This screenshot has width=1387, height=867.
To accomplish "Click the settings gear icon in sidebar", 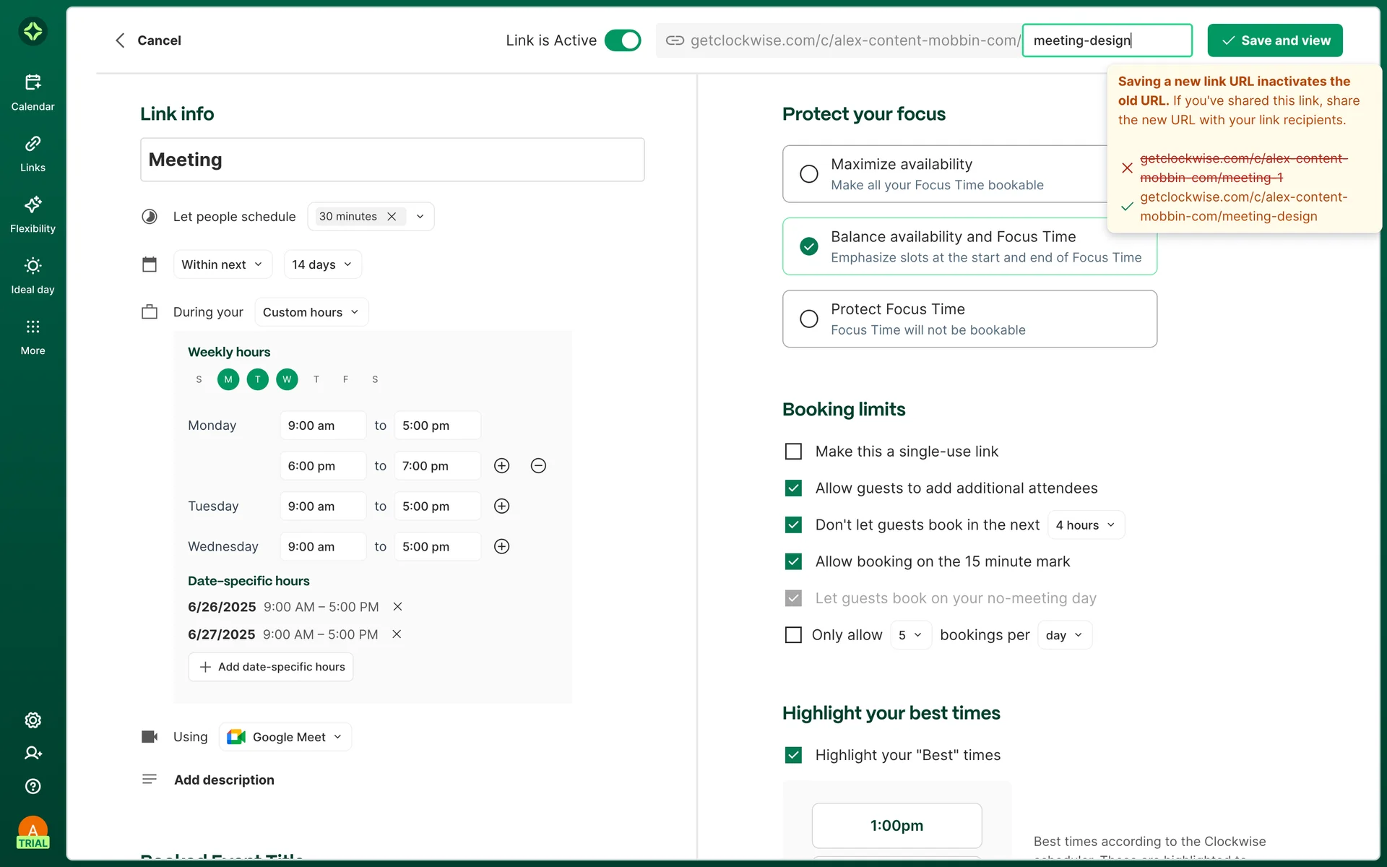I will click(x=33, y=720).
